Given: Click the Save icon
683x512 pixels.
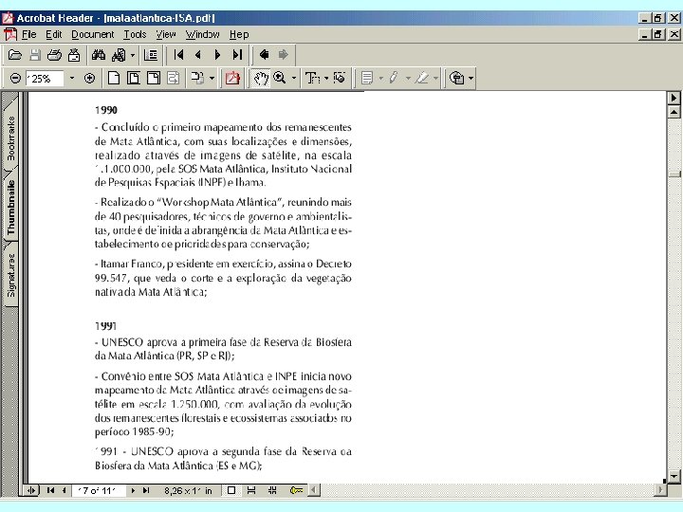Looking at the screenshot, I should click(35, 55).
